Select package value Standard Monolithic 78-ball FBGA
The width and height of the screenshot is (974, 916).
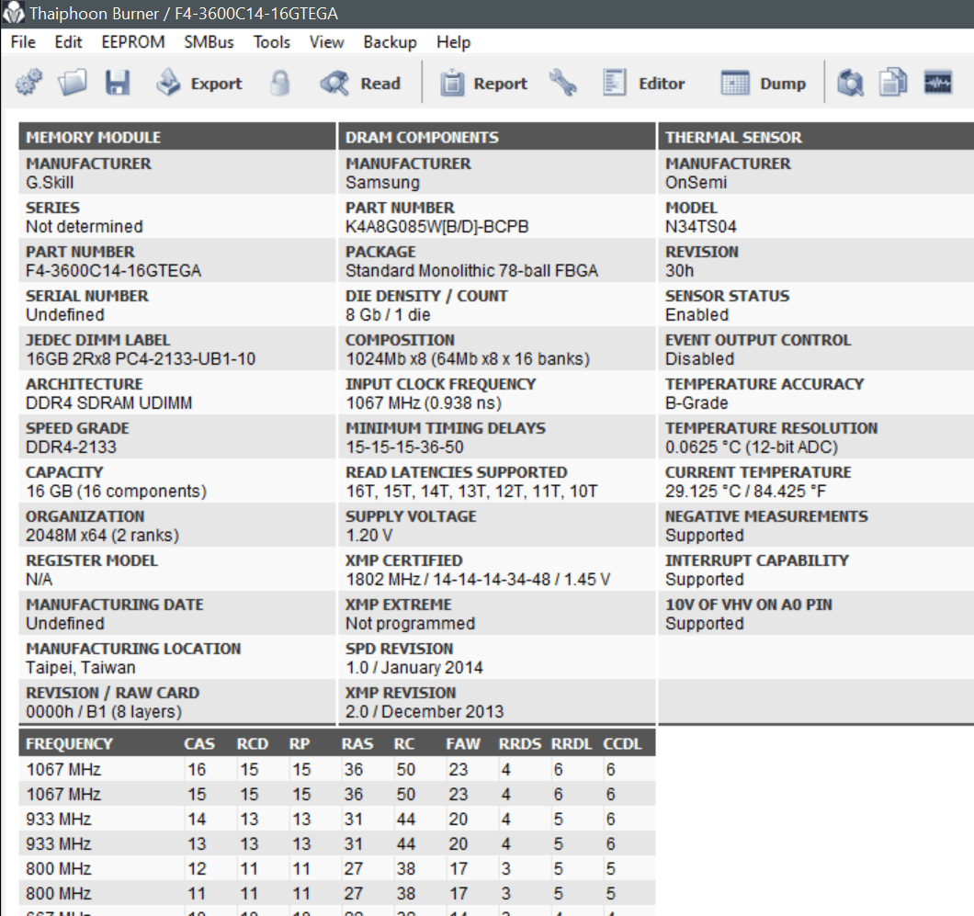(472, 271)
